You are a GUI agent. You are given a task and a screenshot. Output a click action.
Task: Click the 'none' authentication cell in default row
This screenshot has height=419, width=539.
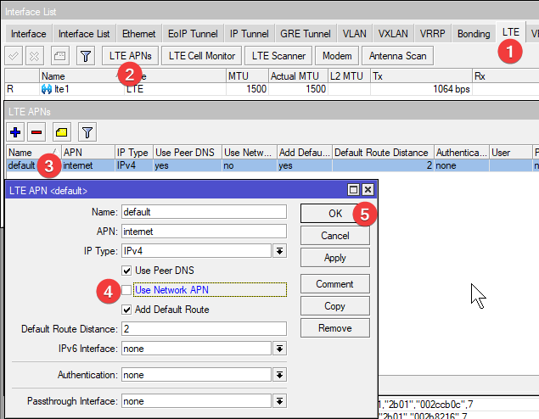point(462,165)
